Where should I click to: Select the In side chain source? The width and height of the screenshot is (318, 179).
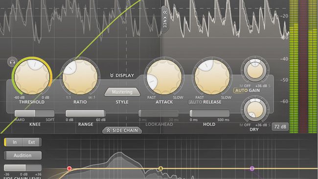pyautogui.click(x=14, y=142)
